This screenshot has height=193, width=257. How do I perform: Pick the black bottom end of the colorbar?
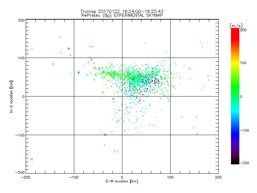(x=235, y=162)
